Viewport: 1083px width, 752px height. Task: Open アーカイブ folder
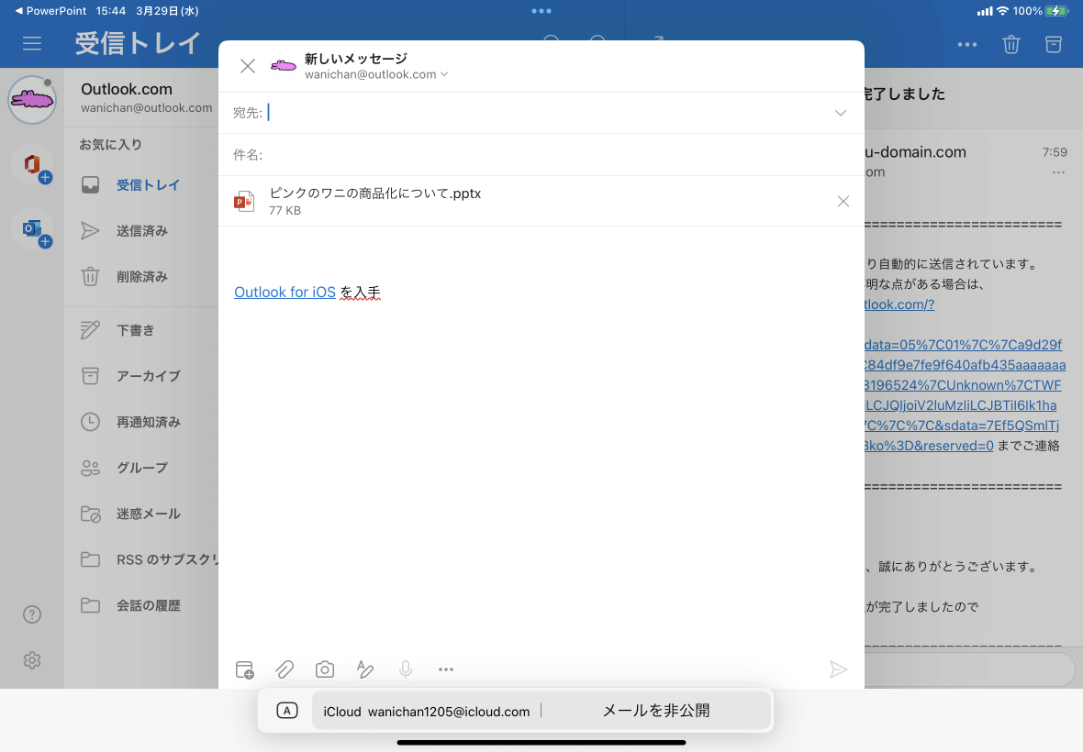tap(141, 376)
